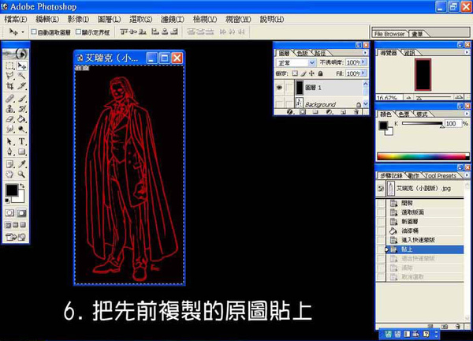Screen dimensions: 473x341
Task: Select the Hand tool
Action: tap(9, 174)
